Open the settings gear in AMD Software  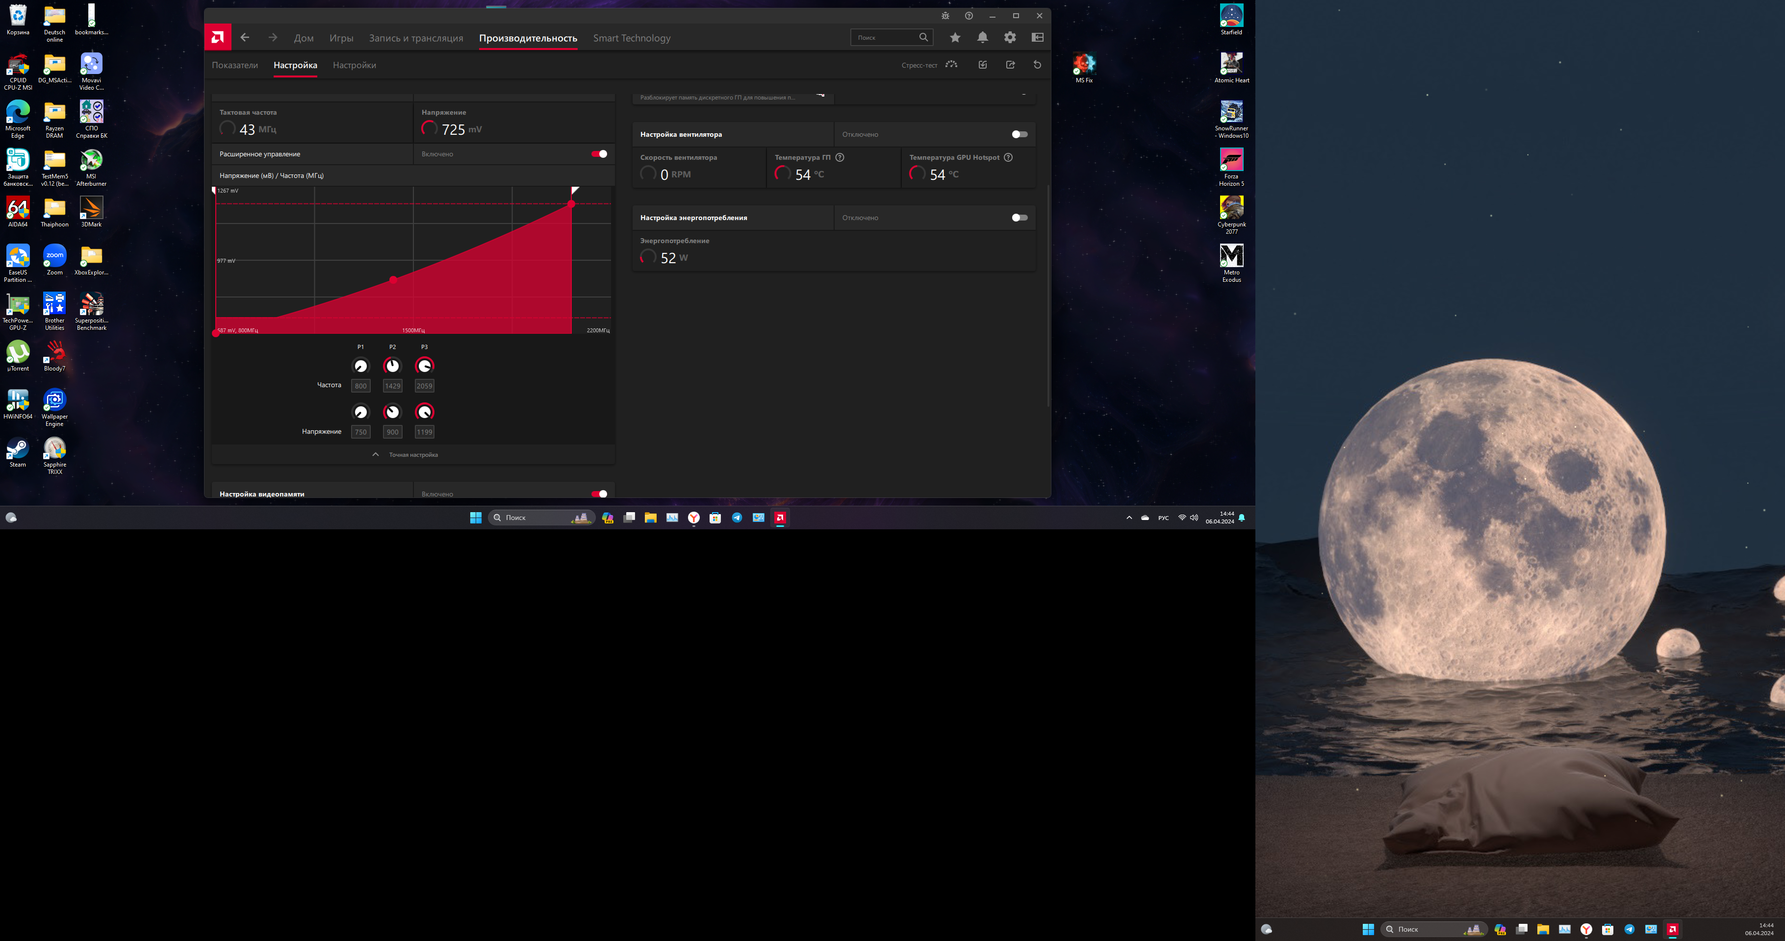1010,37
